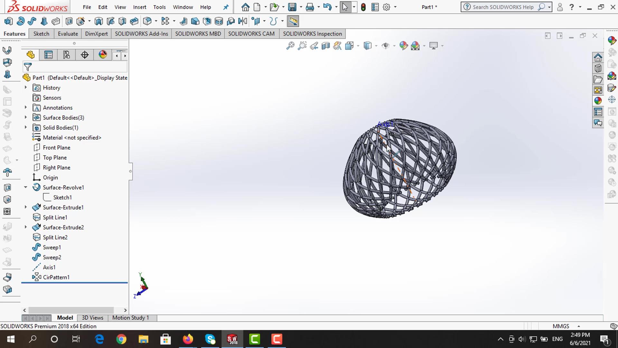618x348 pixels.
Task: Open the PropertyManager tab icon
Action: click(48, 55)
